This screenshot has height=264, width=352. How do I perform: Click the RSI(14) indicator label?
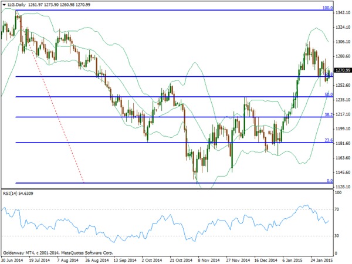[x=18, y=193]
